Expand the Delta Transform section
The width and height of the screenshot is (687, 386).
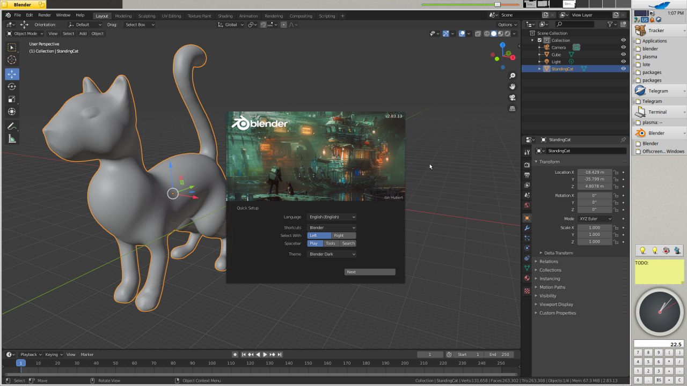(558, 253)
